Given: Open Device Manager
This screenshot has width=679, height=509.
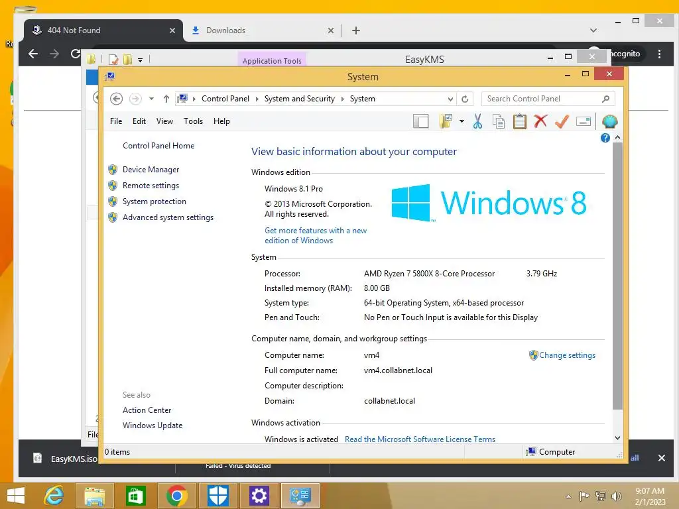Looking at the screenshot, I should click(151, 170).
